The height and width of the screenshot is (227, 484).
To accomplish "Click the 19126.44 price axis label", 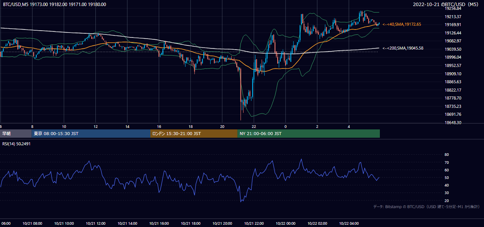I will [453, 33].
